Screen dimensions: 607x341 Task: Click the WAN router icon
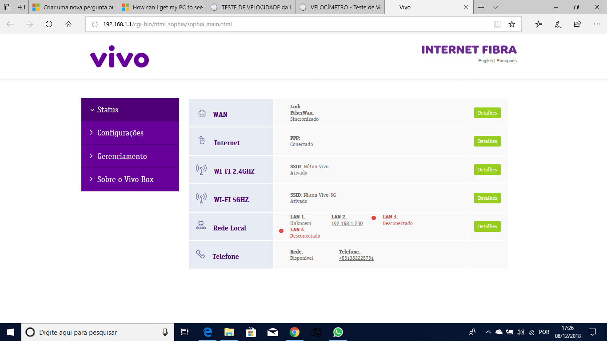coord(202,113)
